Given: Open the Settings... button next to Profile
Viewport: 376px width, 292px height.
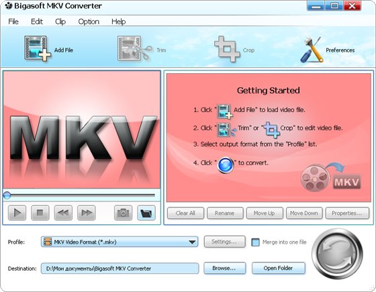Looking at the screenshot, I should pos(225,242).
